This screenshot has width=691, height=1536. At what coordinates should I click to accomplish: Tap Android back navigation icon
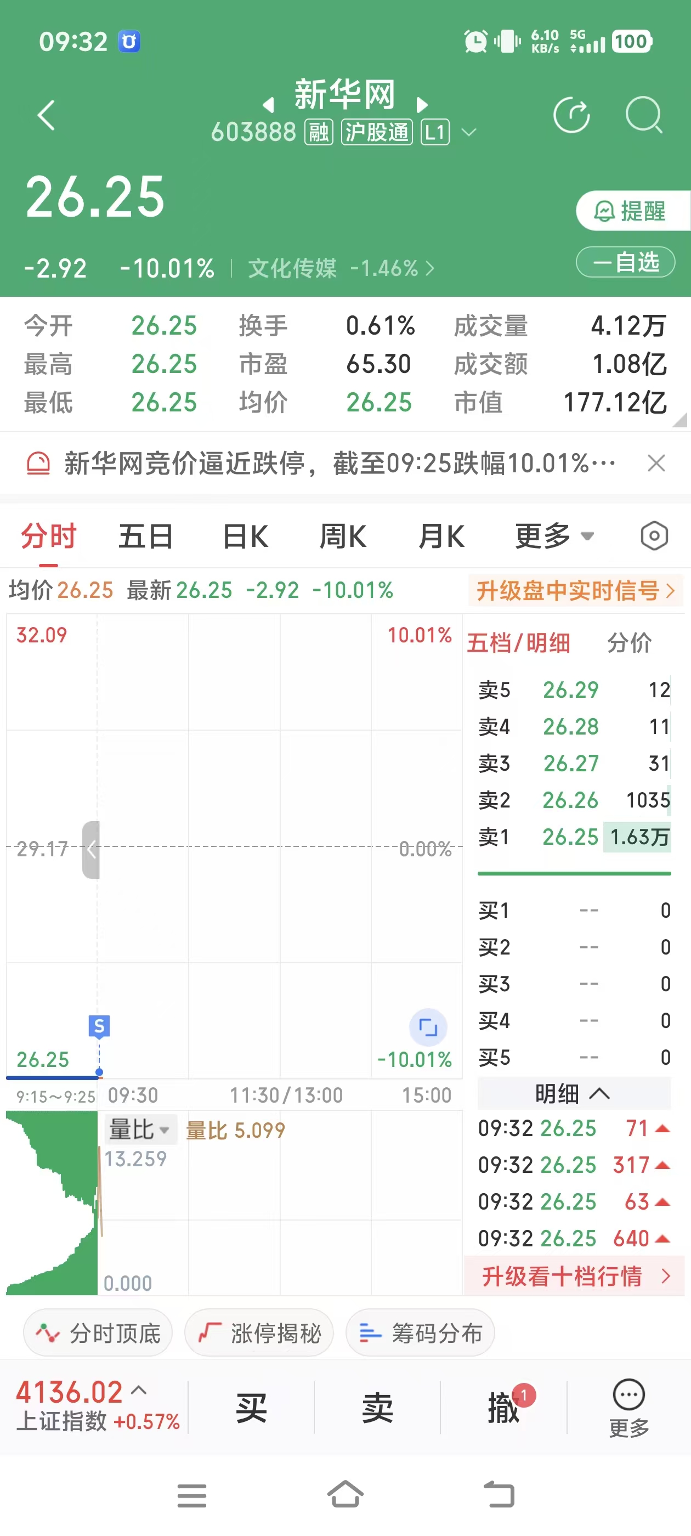coord(499,1494)
